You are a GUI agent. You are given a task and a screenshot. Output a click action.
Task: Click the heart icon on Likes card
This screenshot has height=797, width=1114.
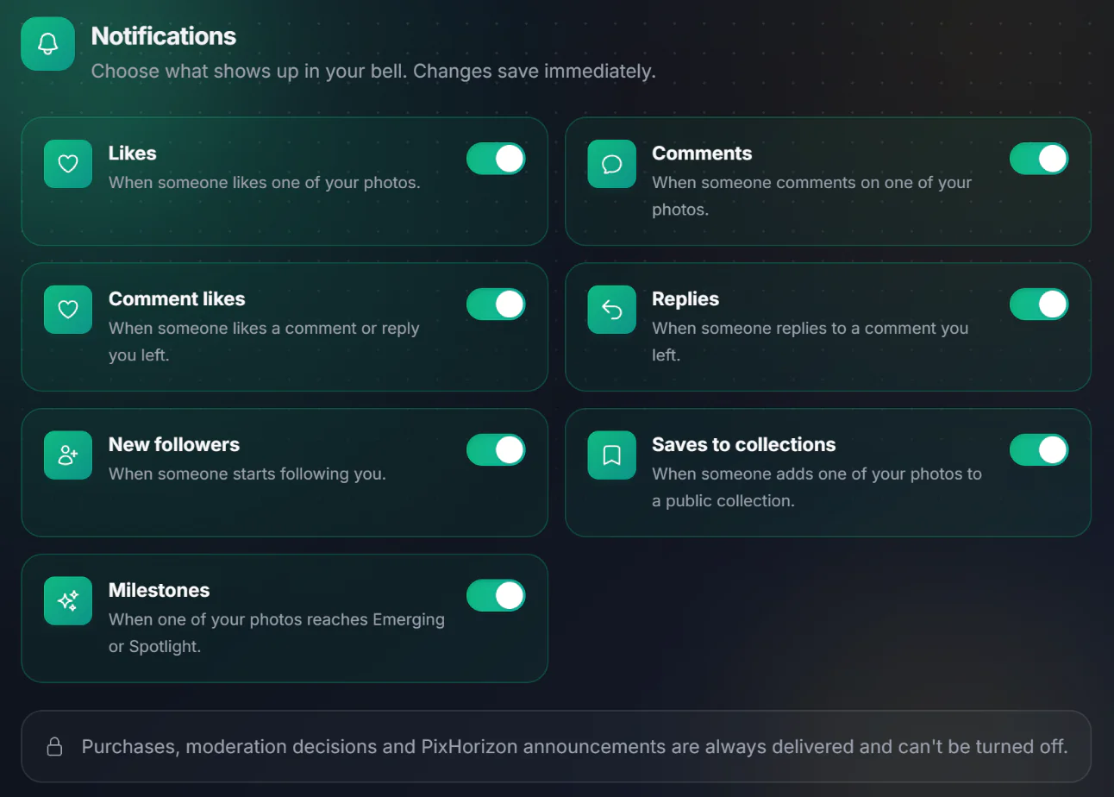point(68,164)
